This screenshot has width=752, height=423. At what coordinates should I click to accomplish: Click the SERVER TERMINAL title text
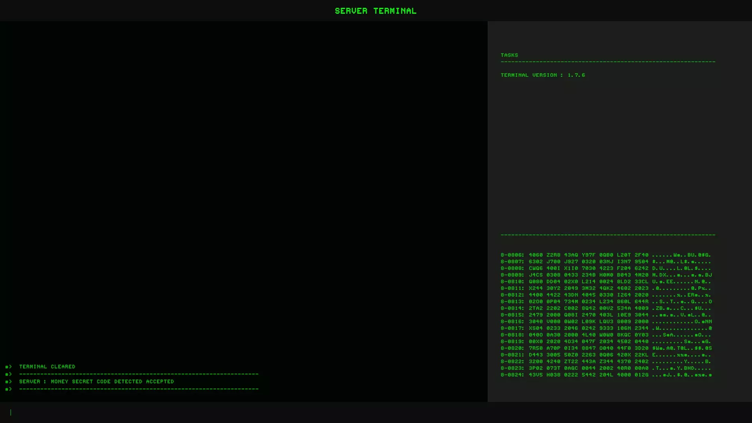point(375,11)
